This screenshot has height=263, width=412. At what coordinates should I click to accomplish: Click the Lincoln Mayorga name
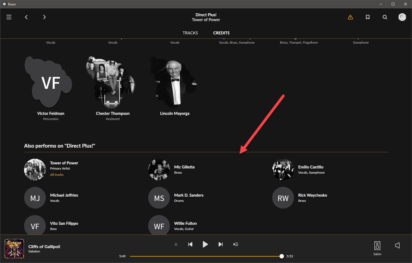(x=175, y=113)
